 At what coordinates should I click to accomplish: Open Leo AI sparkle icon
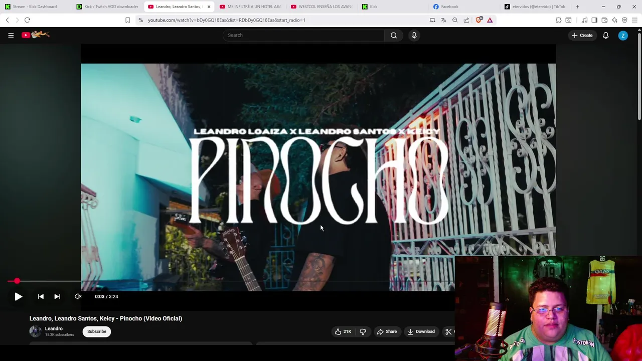pos(614,20)
